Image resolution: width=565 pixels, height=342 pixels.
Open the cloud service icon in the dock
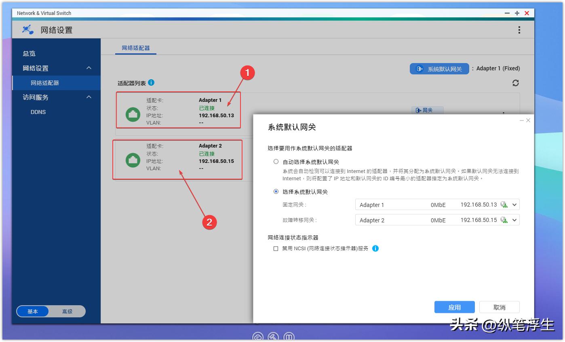(257, 336)
